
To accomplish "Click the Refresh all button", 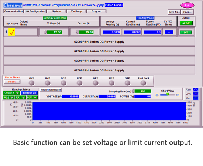I will pyautogui.click(x=30, y=93).
